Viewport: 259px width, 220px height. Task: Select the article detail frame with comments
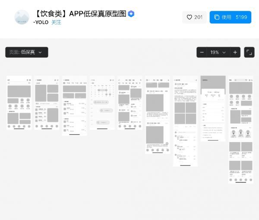185,121
